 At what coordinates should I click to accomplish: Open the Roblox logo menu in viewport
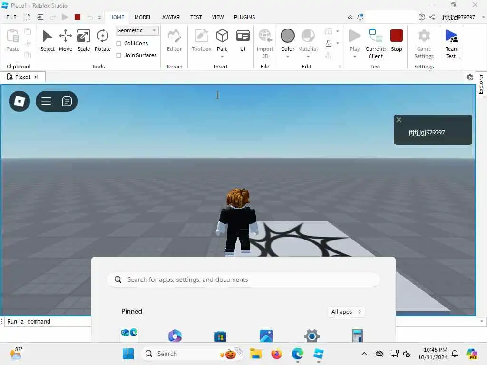(x=19, y=101)
